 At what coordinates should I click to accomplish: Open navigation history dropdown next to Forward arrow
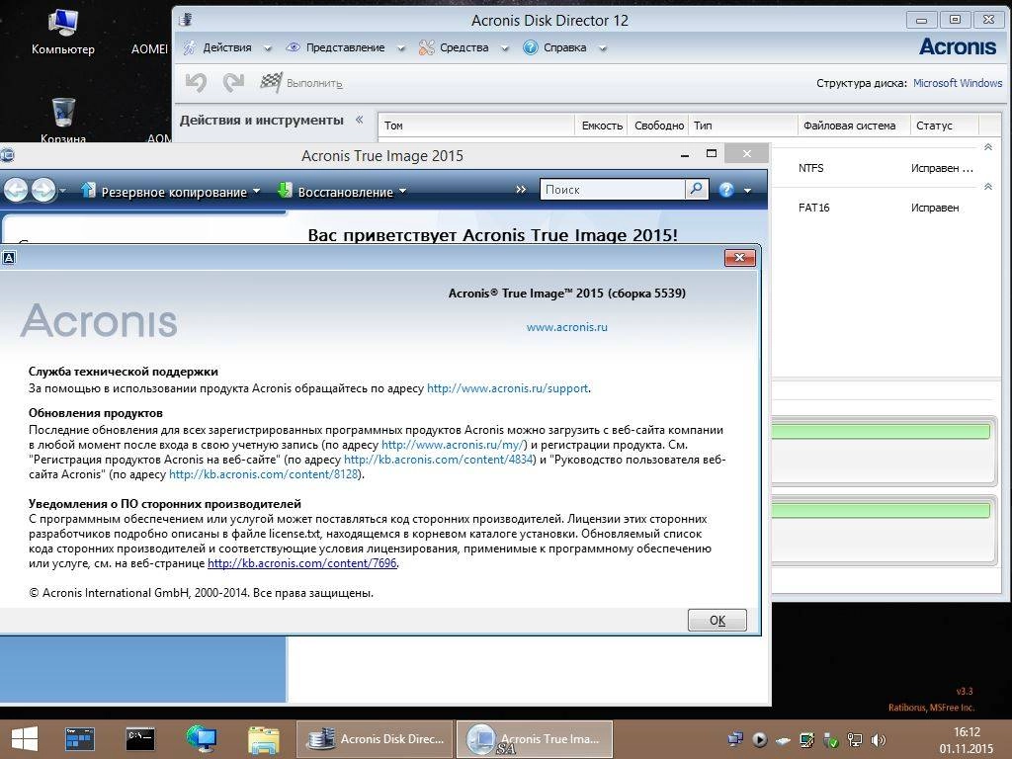62,191
